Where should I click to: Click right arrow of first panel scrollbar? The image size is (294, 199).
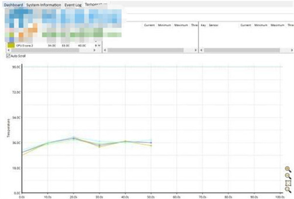pyautogui.click(x=94, y=50)
